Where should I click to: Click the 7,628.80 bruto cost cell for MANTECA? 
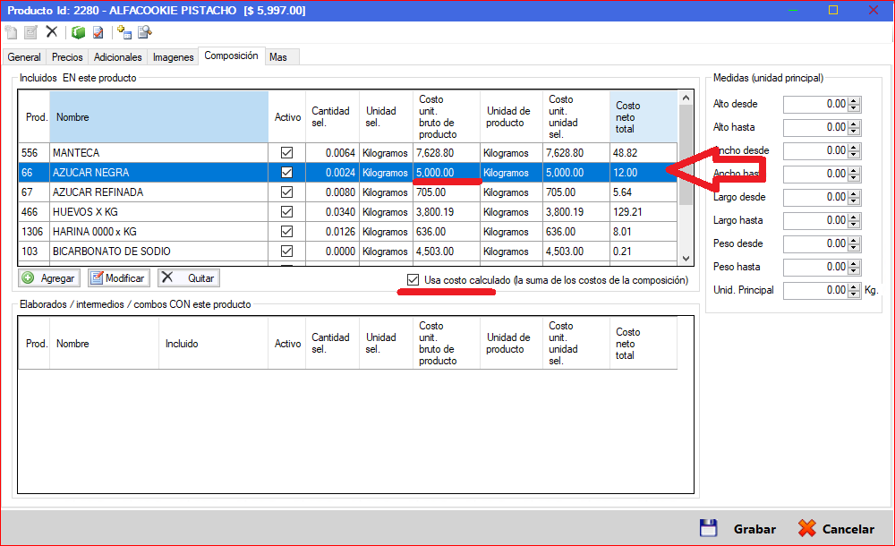(447, 153)
